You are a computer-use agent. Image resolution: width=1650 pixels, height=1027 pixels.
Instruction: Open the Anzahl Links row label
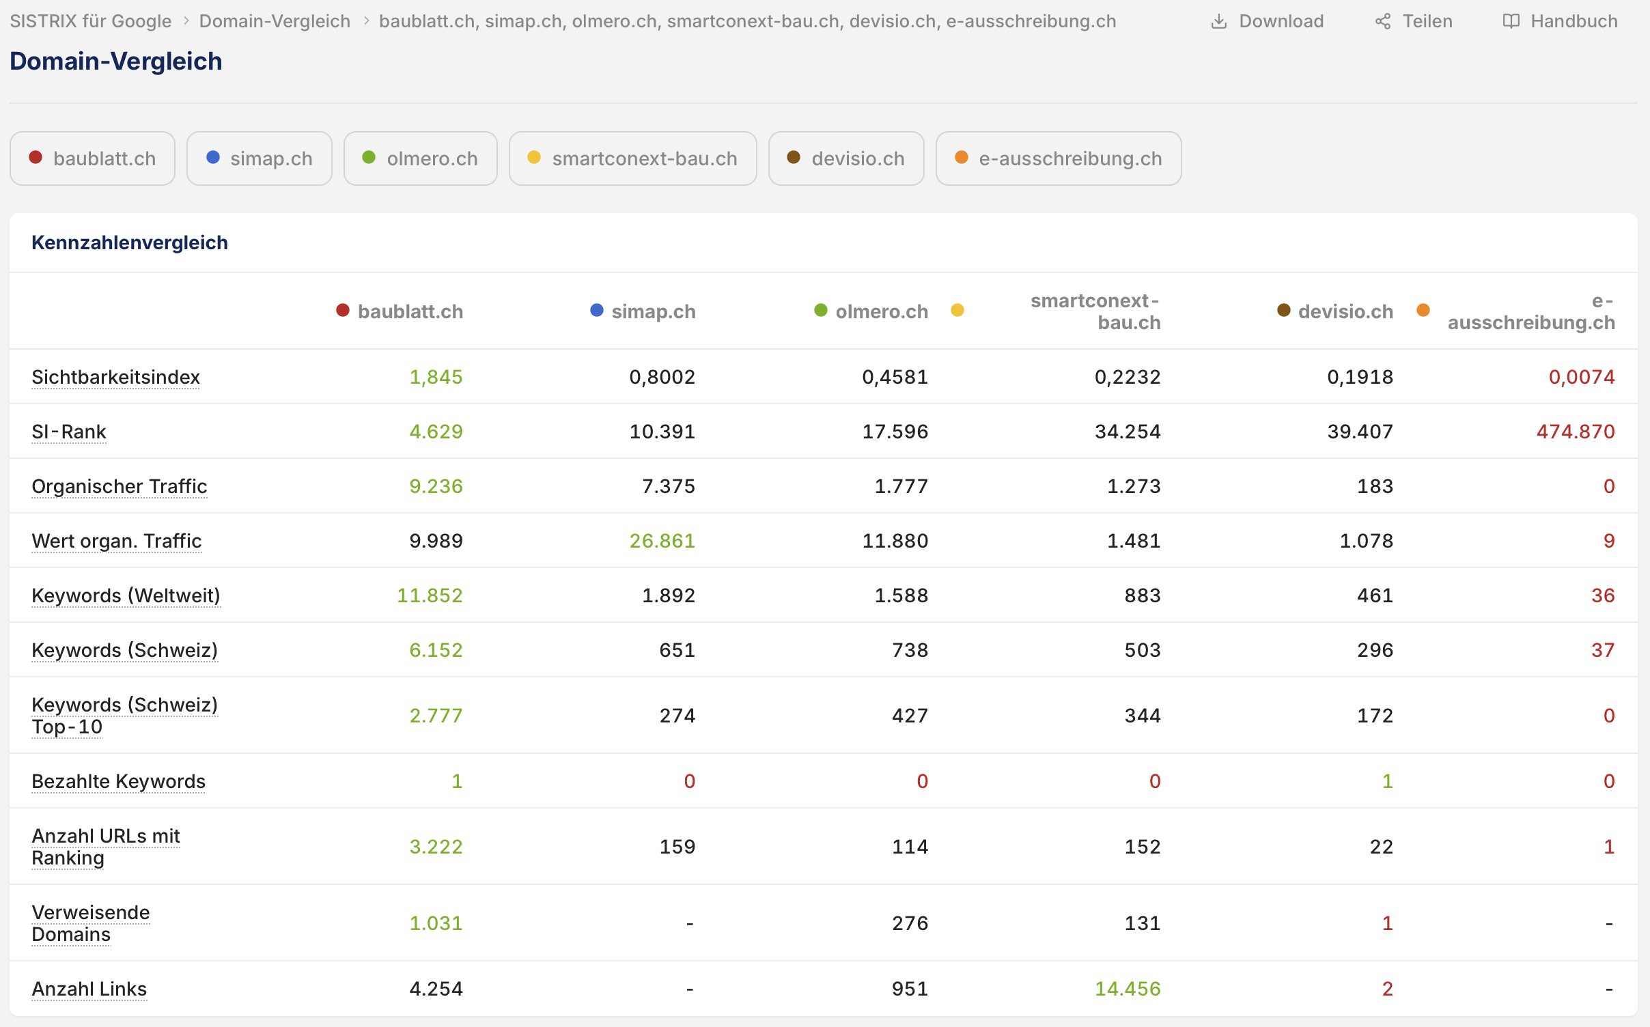(89, 989)
